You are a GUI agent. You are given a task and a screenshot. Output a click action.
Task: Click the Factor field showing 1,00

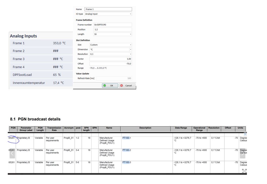pos(111,59)
